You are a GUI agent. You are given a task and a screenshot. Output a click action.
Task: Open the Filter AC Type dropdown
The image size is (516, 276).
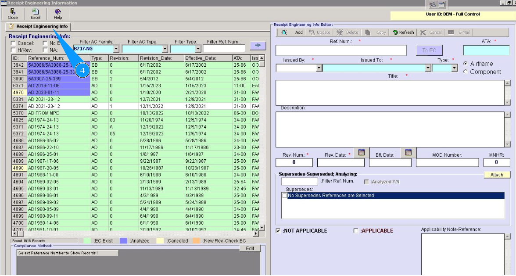coord(165,49)
